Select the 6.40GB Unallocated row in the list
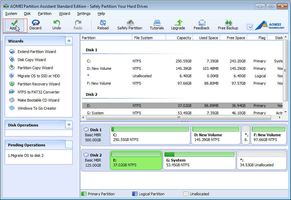 pos(182,76)
